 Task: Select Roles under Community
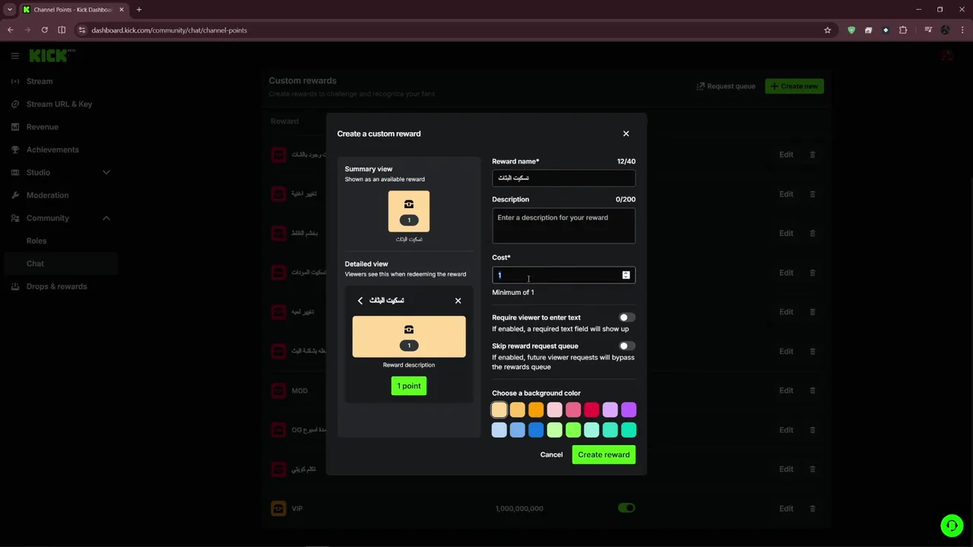36,241
